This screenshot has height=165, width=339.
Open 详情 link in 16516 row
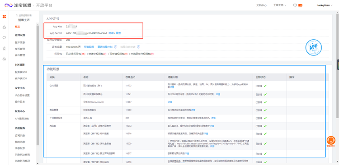[x=206, y=134]
